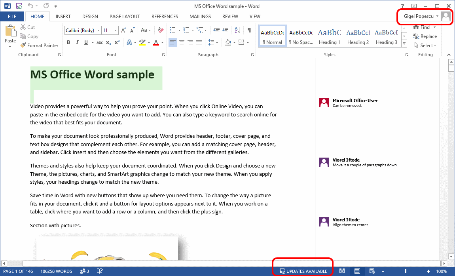Open the Select dropdown in Editing

pos(425,45)
